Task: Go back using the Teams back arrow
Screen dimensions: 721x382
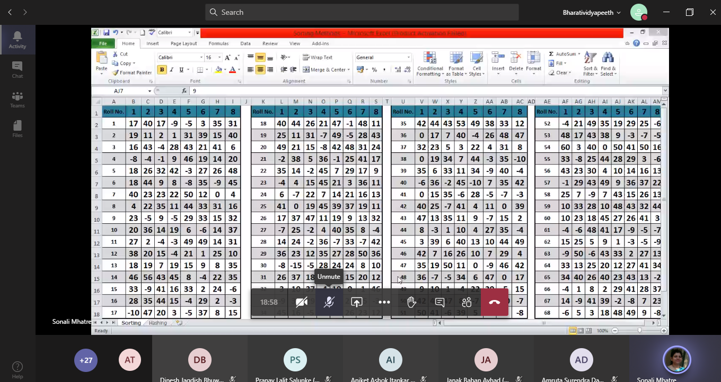Action: pyautogui.click(x=10, y=12)
